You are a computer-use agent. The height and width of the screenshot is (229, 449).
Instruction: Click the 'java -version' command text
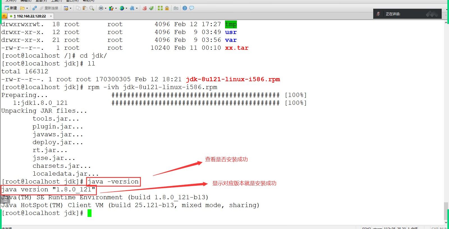point(113,182)
